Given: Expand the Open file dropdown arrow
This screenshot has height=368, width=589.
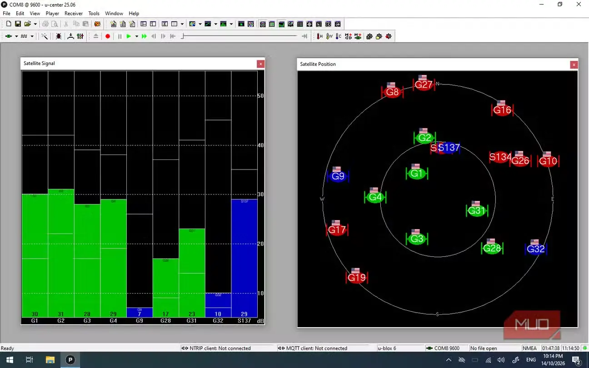Looking at the screenshot, I should [35, 24].
